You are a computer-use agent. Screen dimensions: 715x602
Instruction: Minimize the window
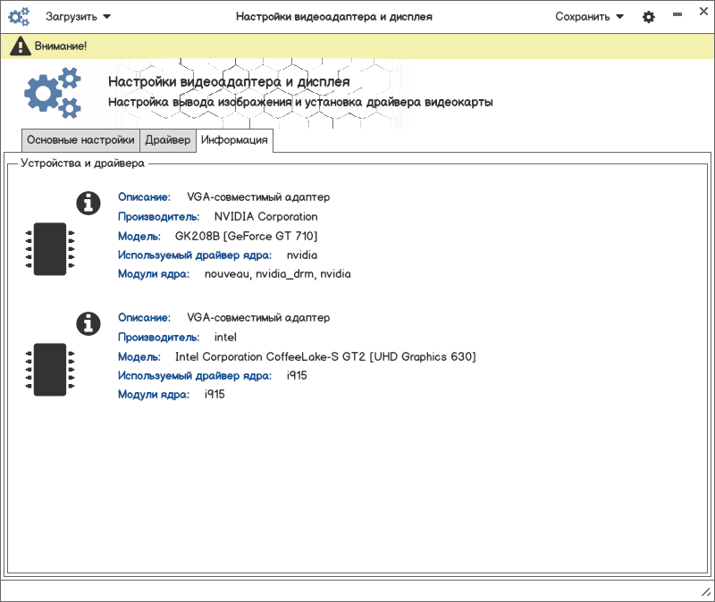coord(677,16)
